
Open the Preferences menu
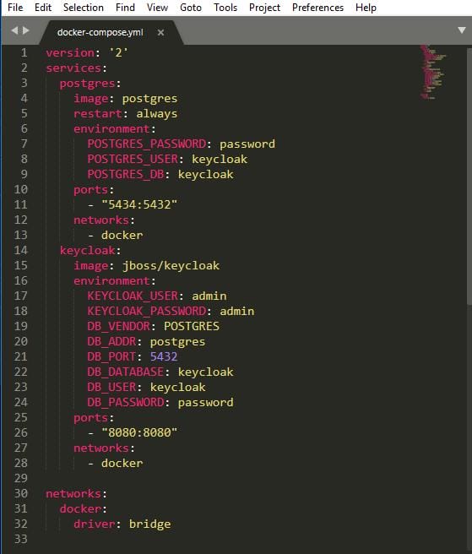(317, 8)
